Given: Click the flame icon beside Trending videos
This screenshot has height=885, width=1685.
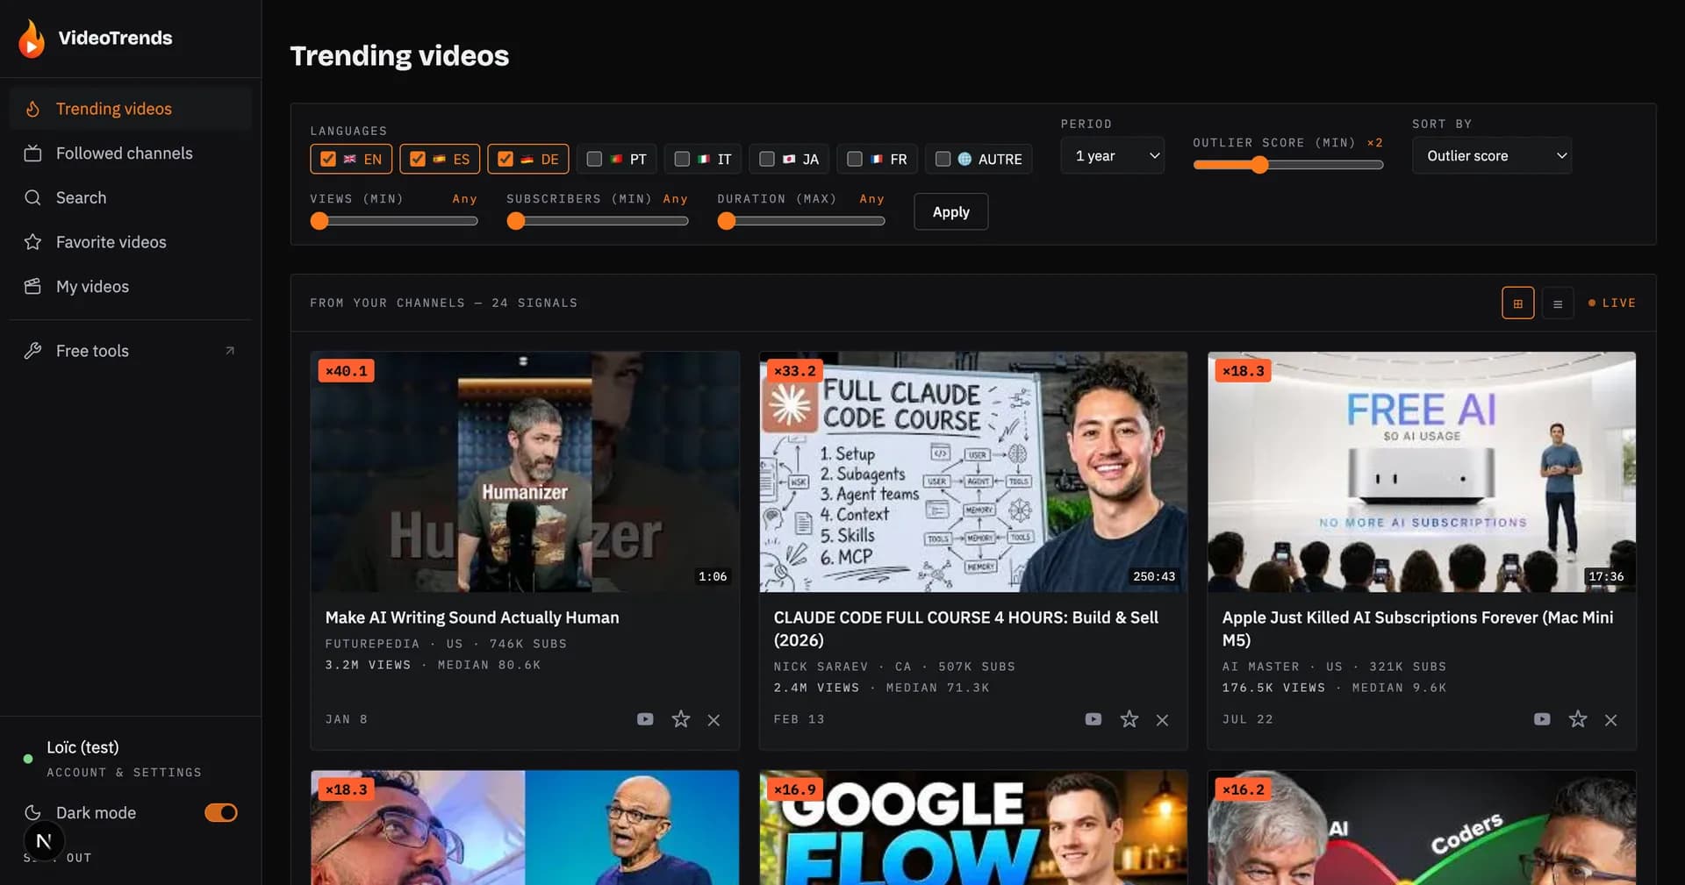Looking at the screenshot, I should 32,109.
